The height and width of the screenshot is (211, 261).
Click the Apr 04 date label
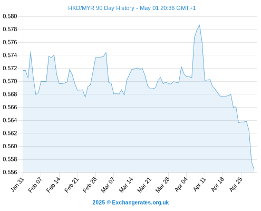point(181,185)
